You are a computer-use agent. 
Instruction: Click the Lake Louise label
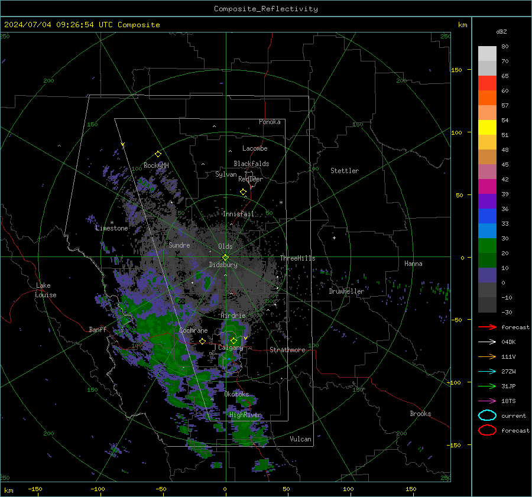(x=46, y=290)
